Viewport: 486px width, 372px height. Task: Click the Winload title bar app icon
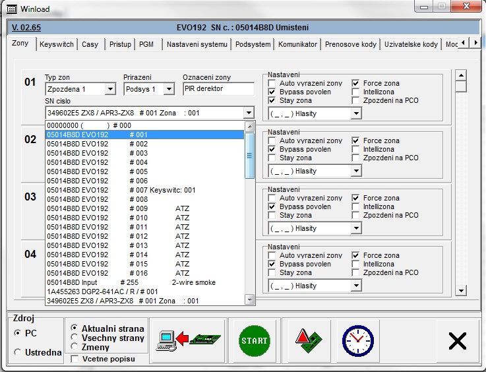(x=11, y=9)
